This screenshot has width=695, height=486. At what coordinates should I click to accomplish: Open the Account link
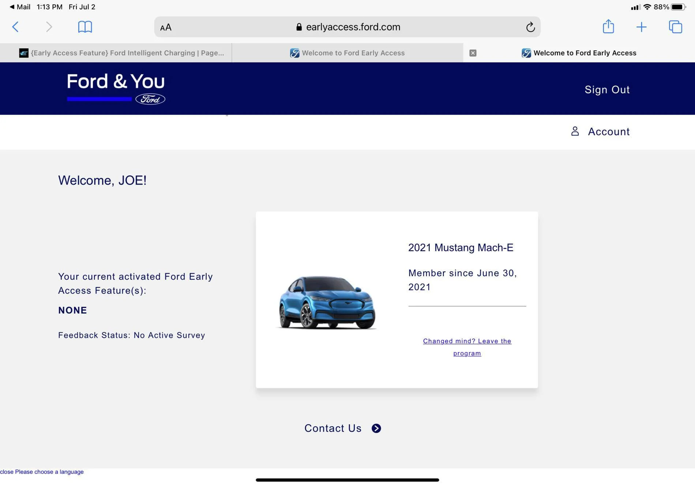609,132
